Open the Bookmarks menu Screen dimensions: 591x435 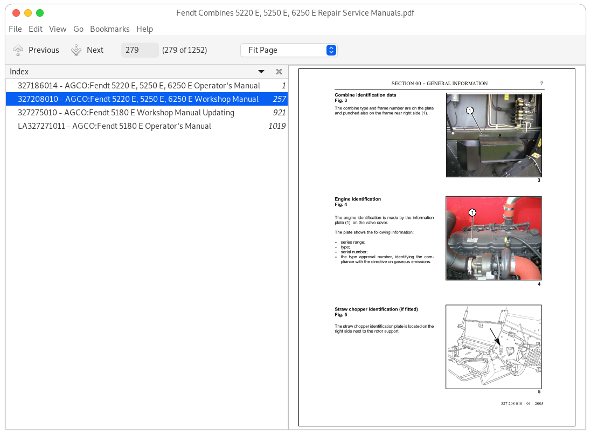coord(109,29)
